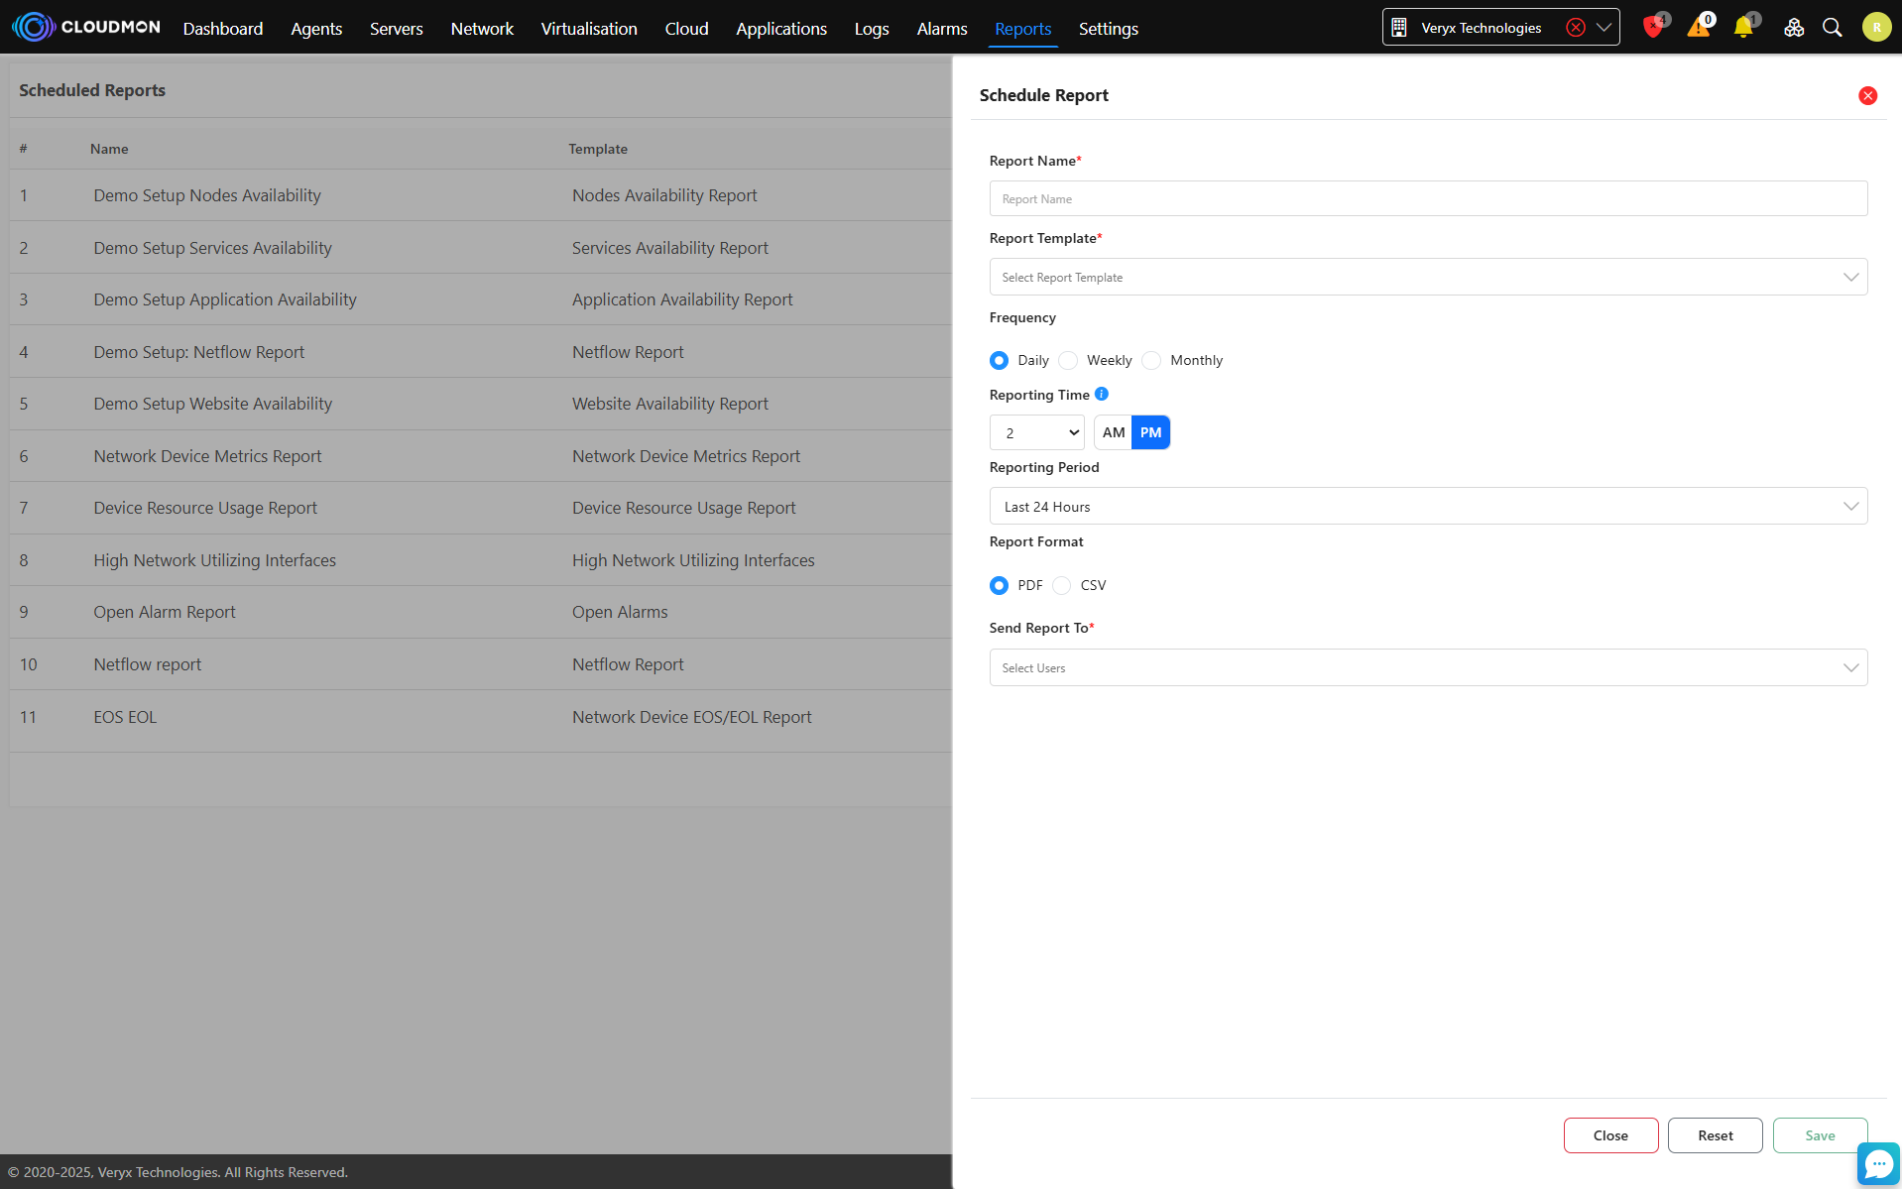
Task: Open search with the magnifier icon
Action: pyautogui.click(x=1833, y=28)
